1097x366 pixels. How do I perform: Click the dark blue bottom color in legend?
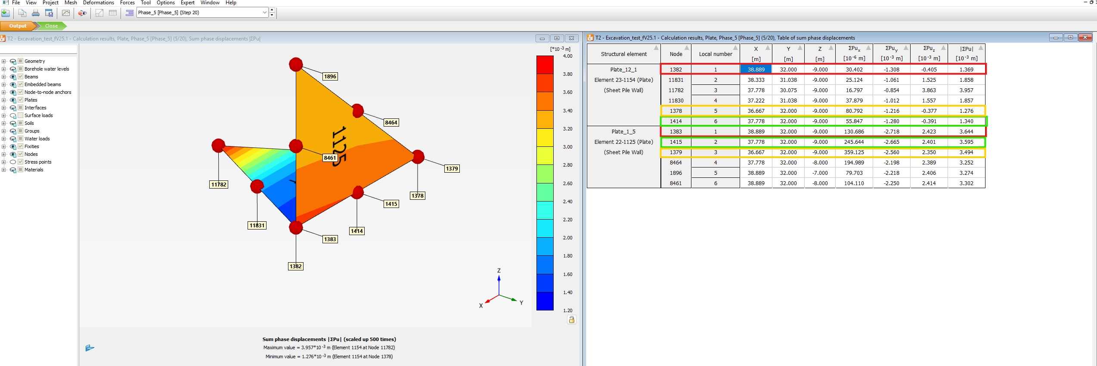545,301
